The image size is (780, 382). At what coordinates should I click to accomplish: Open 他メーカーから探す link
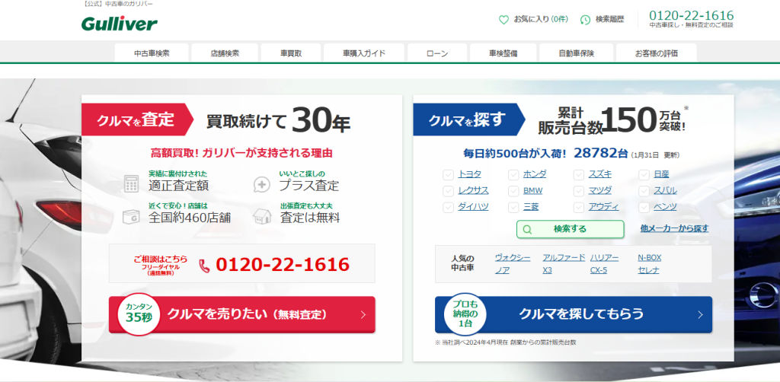pyautogui.click(x=674, y=228)
